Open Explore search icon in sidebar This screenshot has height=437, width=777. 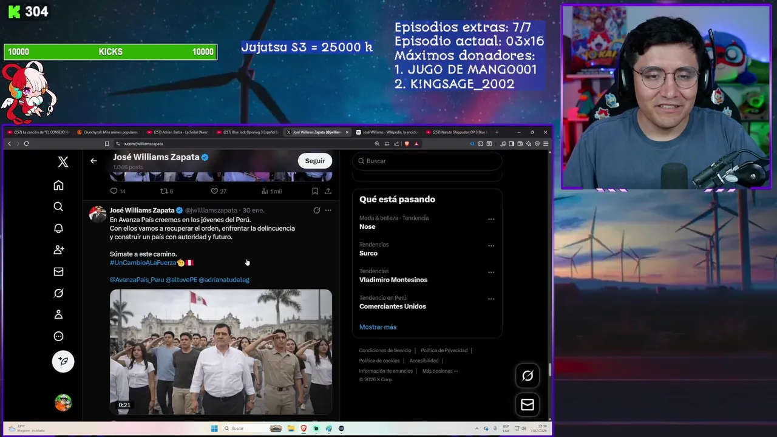pos(58,207)
